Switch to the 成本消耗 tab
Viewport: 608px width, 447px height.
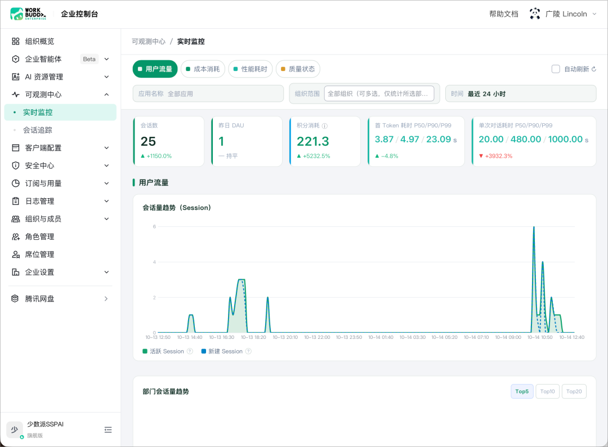pos(203,69)
